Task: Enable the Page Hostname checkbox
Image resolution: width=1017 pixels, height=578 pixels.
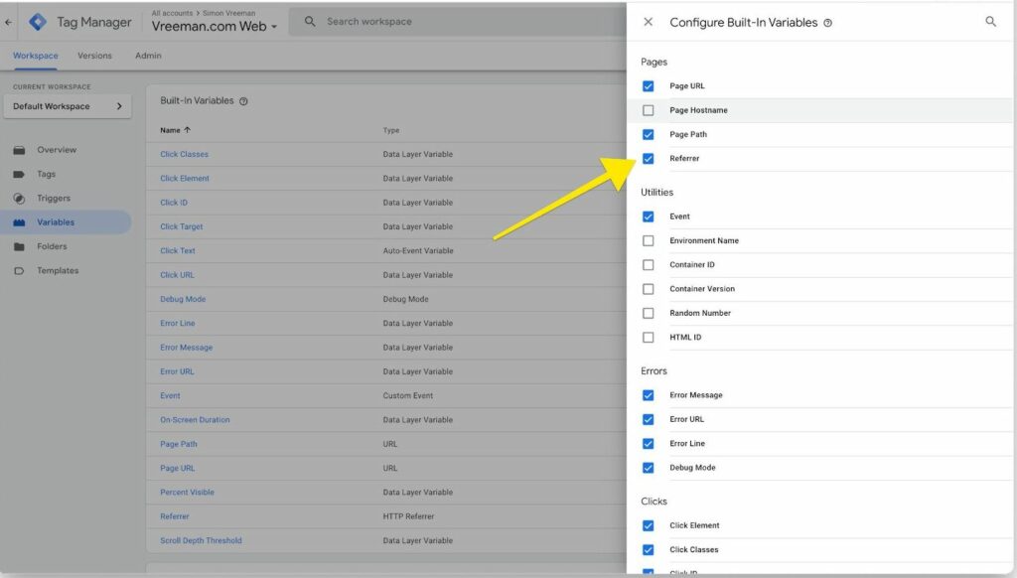Action: point(648,110)
